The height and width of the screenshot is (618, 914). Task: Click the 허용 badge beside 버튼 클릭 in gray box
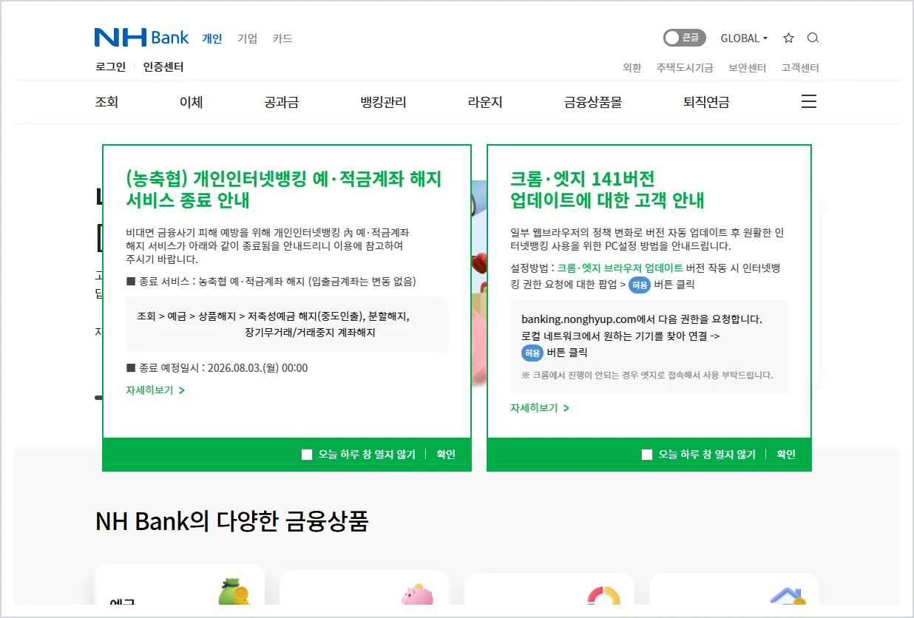point(532,353)
